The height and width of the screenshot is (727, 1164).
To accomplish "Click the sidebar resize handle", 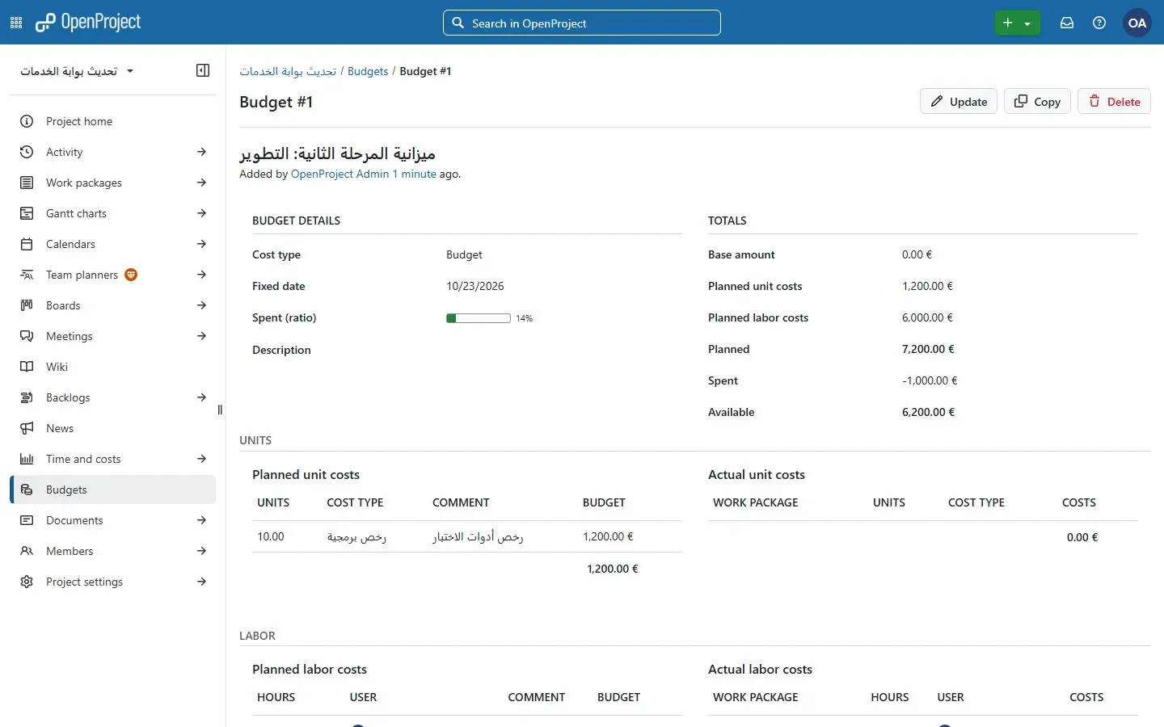I will pos(220,410).
